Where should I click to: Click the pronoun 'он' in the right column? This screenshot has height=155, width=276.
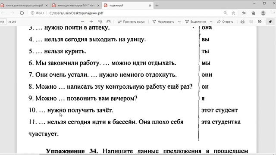coord(205,87)
